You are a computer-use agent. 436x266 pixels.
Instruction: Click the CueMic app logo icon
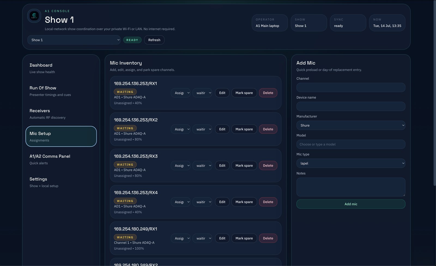[x=34, y=16]
